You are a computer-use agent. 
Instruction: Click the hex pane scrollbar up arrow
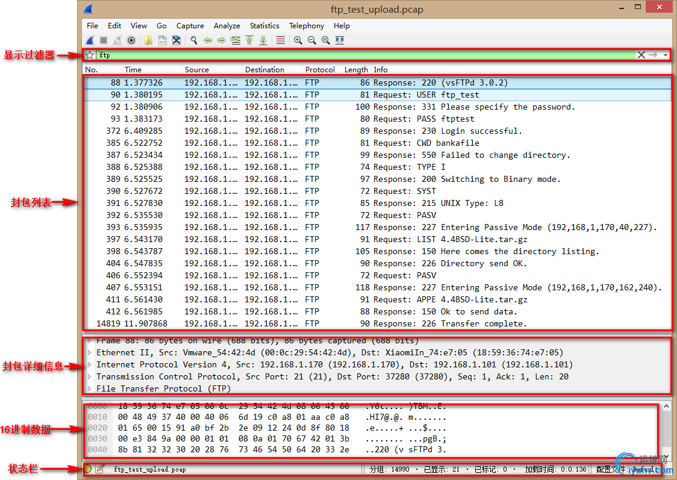point(666,406)
